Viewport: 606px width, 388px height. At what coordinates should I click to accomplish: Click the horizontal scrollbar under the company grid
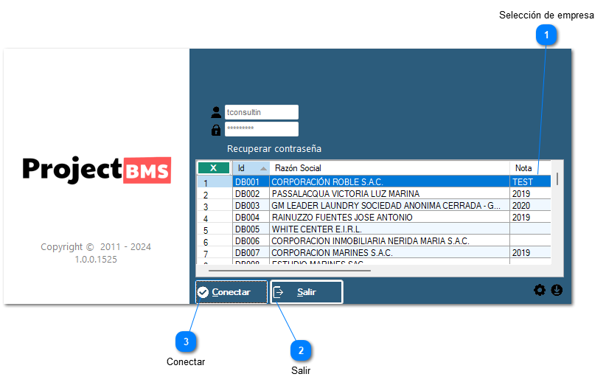(290, 271)
